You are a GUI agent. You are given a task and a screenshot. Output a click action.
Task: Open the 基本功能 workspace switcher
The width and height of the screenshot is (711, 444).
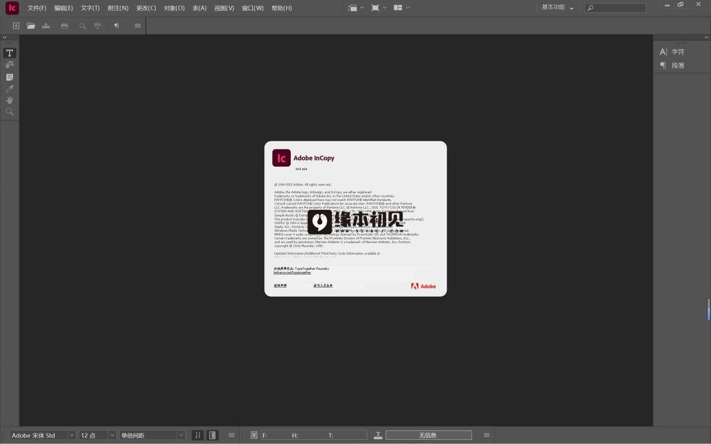pyautogui.click(x=558, y=8)
